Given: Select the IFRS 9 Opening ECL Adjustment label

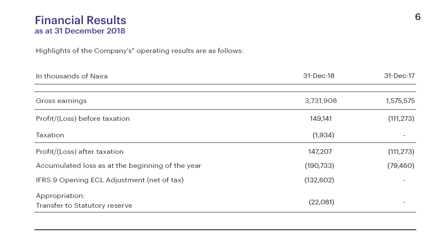Looking at the screenshot, I should (110, 180).
